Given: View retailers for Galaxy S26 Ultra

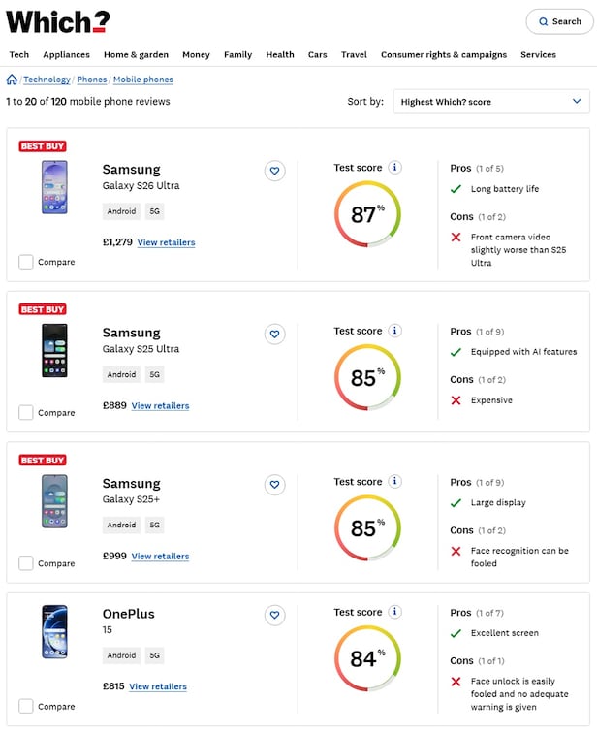Looking at the screenshot, I should click(x=166, y=242).
